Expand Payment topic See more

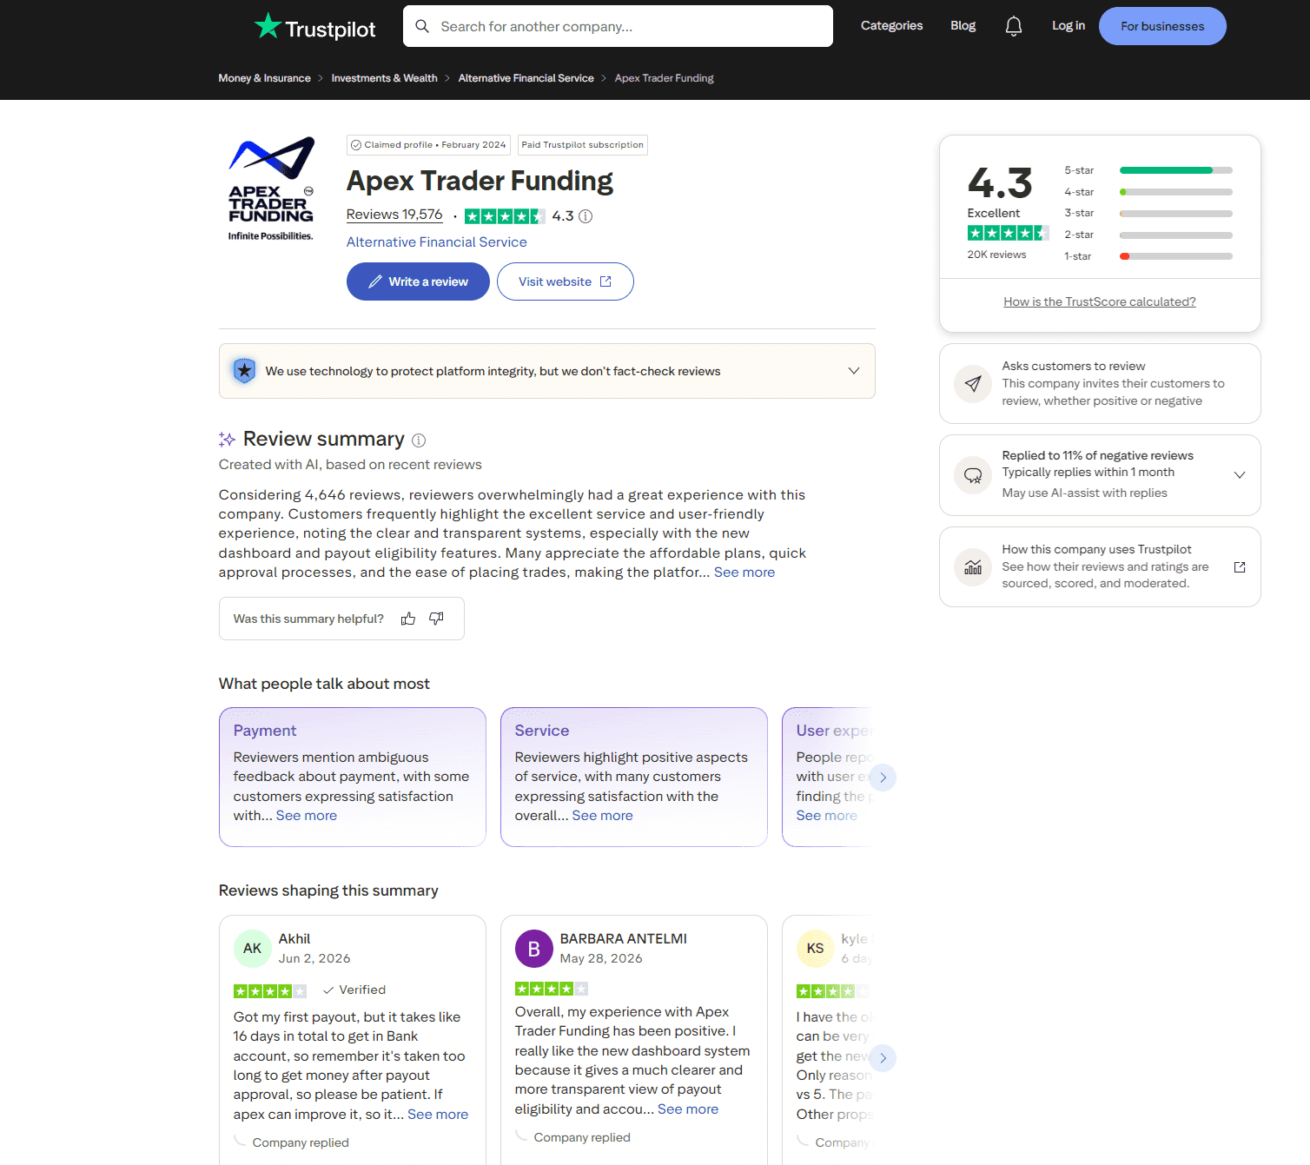(307, 816)
